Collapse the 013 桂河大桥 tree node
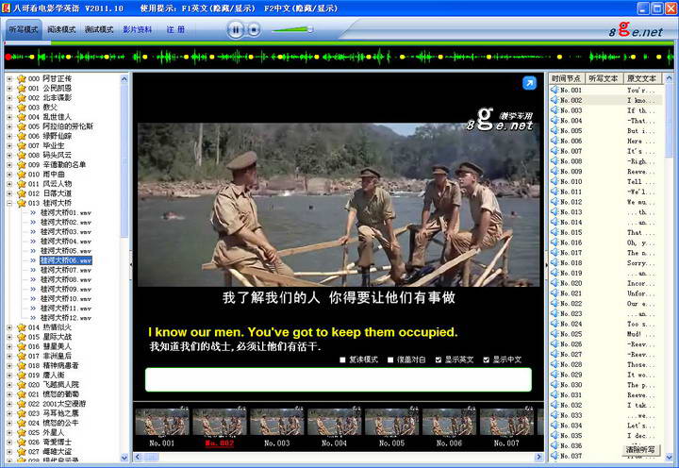This screenshot has width=679, height=468. (9, 203)
